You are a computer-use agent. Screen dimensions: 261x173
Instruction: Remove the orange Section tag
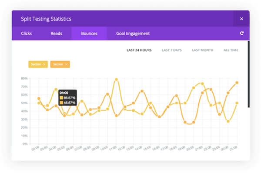[x=66, y=64]
